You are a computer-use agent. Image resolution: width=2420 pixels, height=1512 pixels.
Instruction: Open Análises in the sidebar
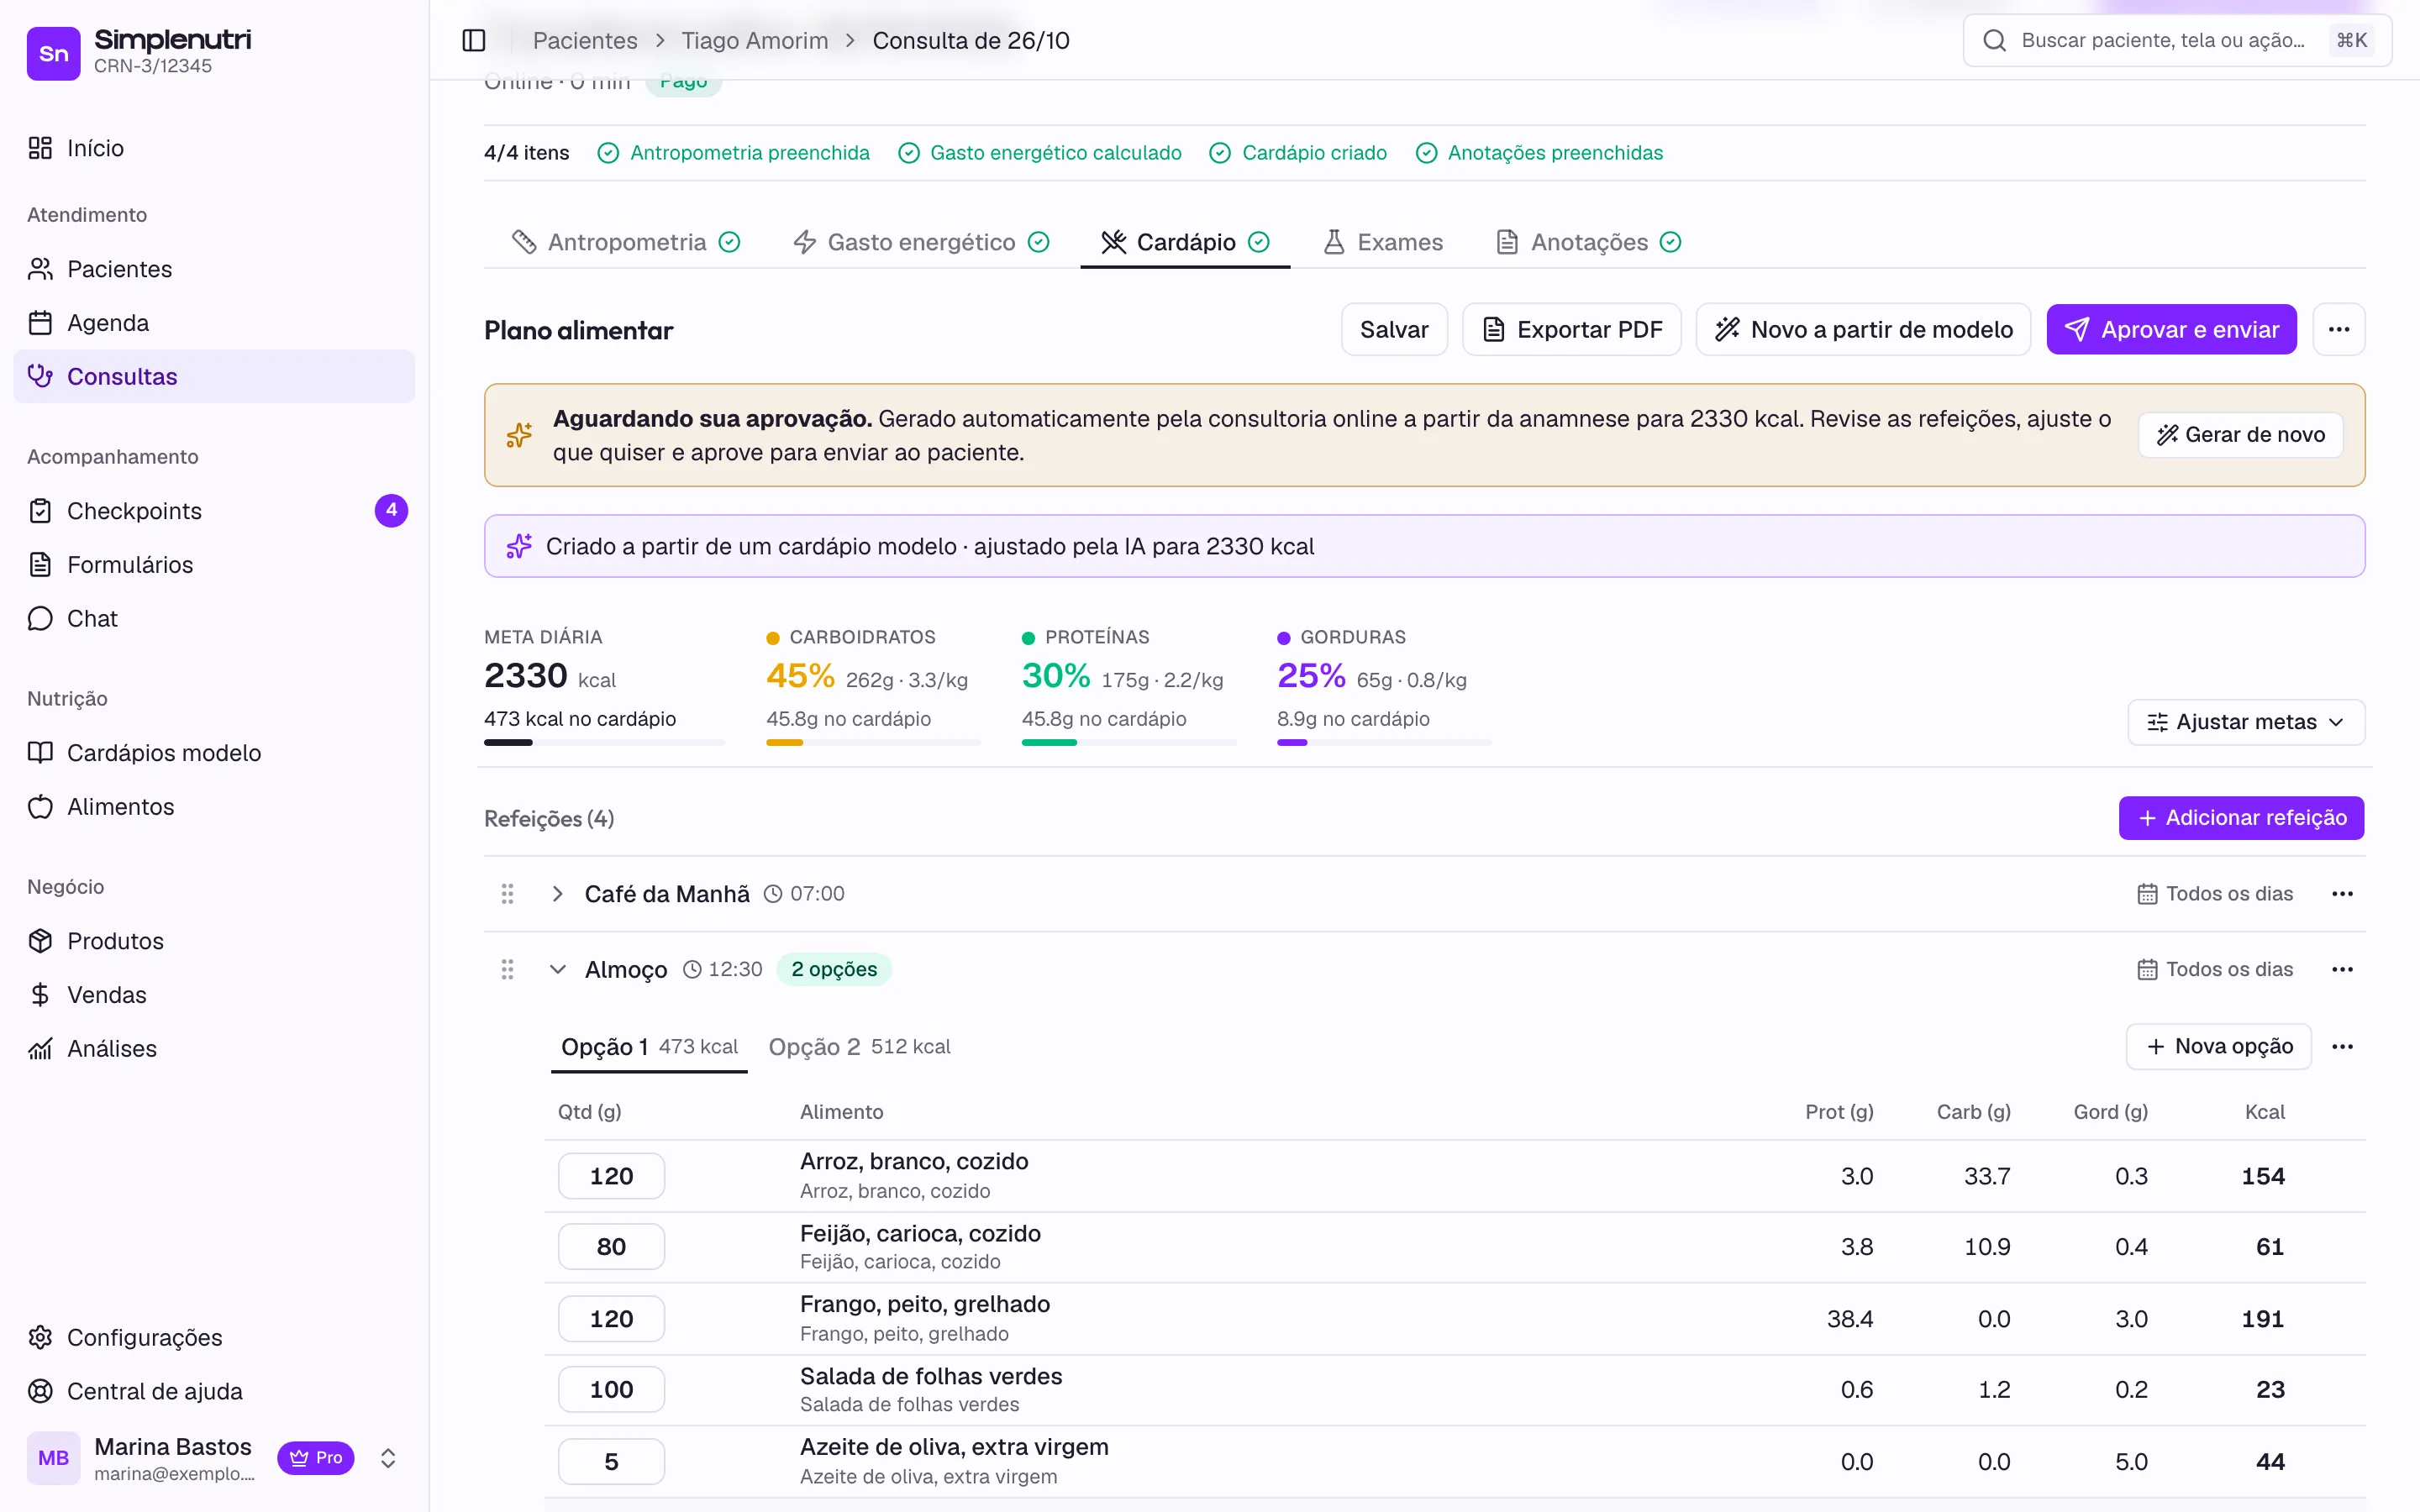(214, 1048)
